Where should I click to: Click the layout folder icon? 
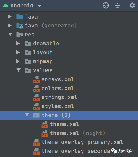tap(28, 52)
